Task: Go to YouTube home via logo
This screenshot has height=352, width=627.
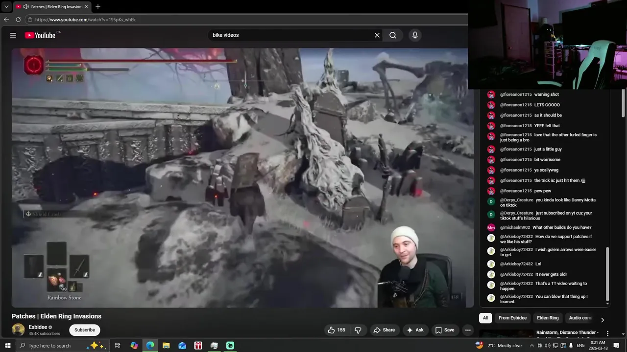Action: point(40,35)
